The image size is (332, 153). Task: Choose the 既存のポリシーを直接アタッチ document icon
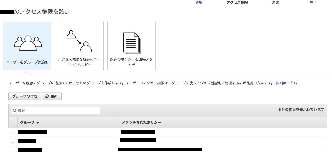pyautogui.click(x=131, y=46)
